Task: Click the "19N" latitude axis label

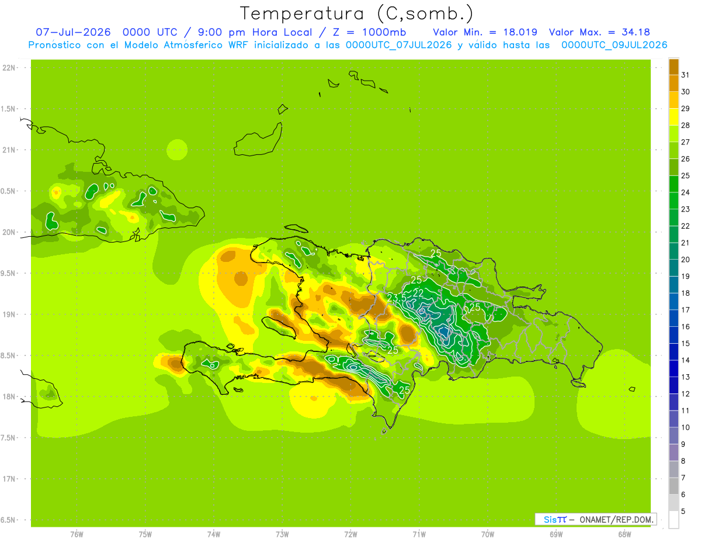Action: tap(9, 314)
